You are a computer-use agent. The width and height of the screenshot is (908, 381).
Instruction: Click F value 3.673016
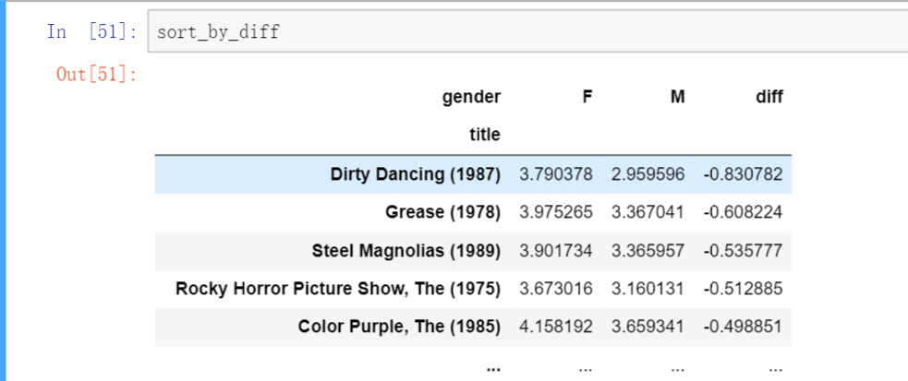click(556, 289)
